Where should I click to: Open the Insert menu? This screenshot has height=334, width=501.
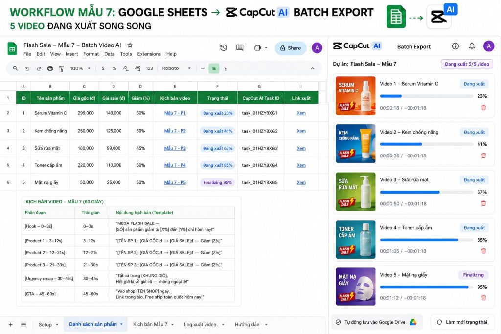(71, 54)
